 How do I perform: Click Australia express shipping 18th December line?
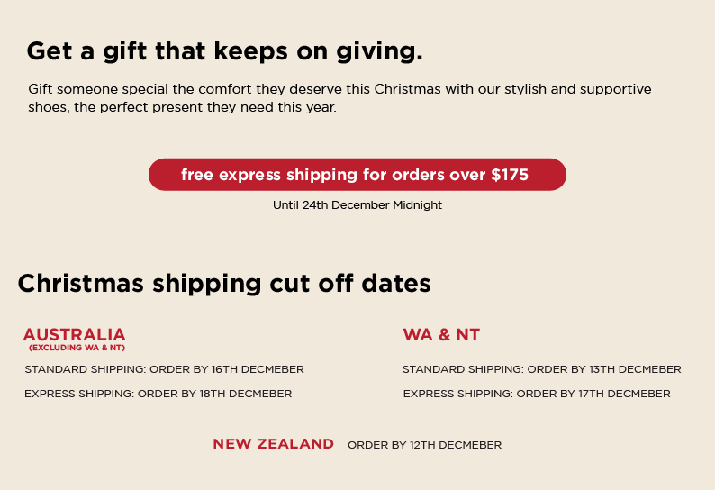pyautogui.click(x=158, y=394)
